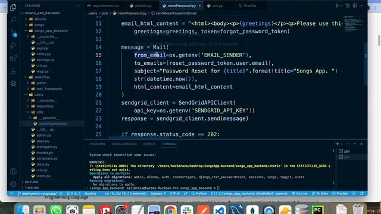Image resolution: width=381 pixels, height=214 pixels.
Task: Open the Debug Console panel tab
Action: [x=124, y=144]
